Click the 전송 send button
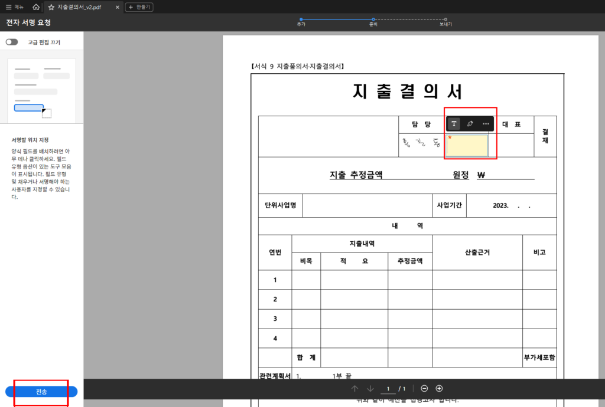This screenshot has height=407, width=605. pyautogui.click(x=41, y=392)
